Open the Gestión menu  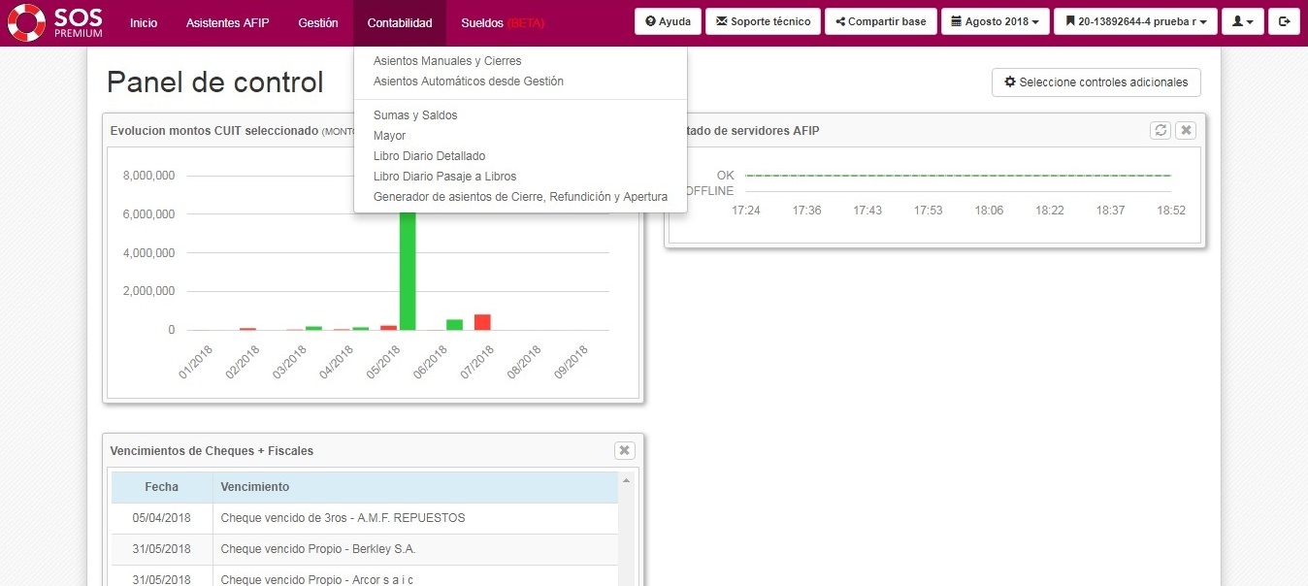pyautogui.click(x=318, y=22)
